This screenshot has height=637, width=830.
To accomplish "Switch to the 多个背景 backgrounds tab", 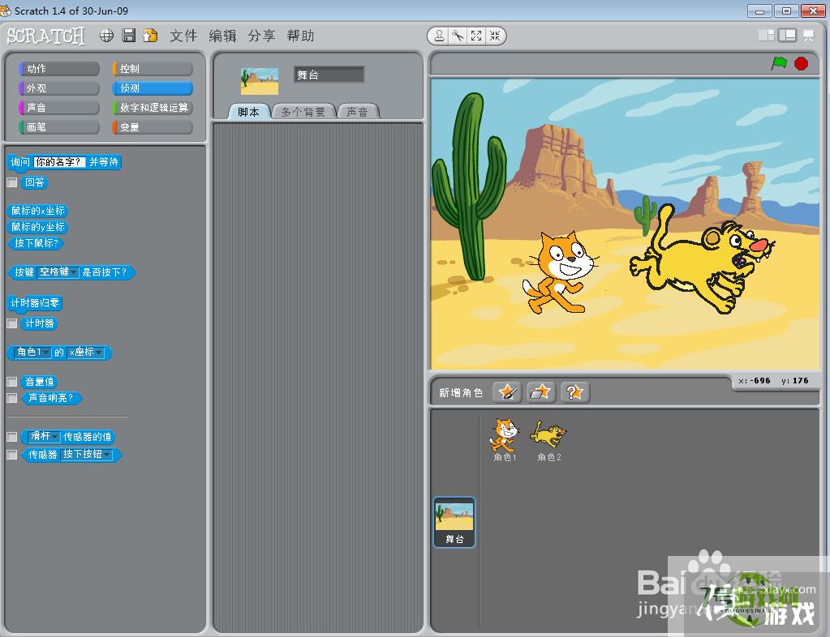I will [303, 112].
